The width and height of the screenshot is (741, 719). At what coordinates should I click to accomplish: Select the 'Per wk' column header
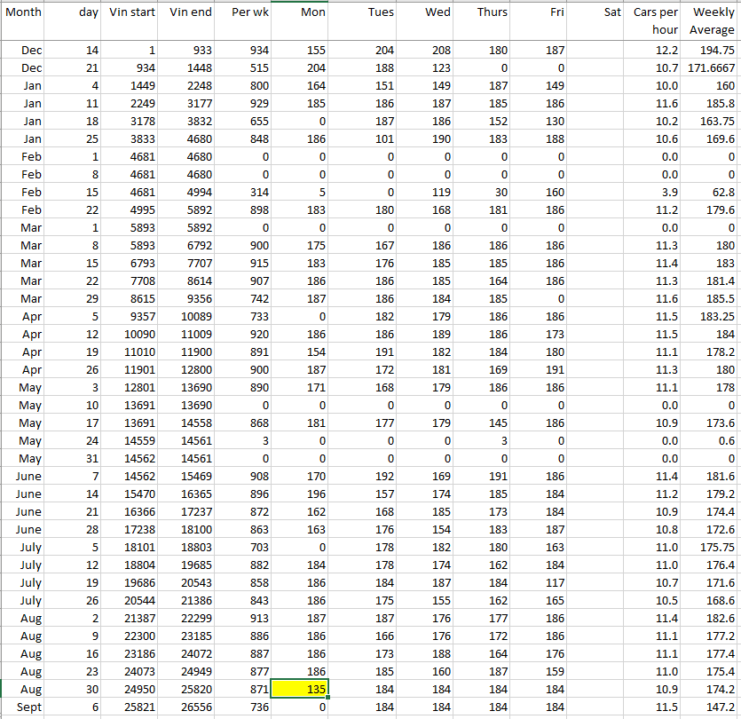coord(244,12)
